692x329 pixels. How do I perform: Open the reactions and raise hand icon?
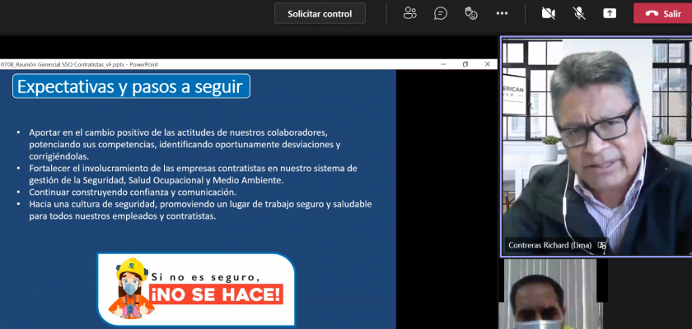click(471, 13)
